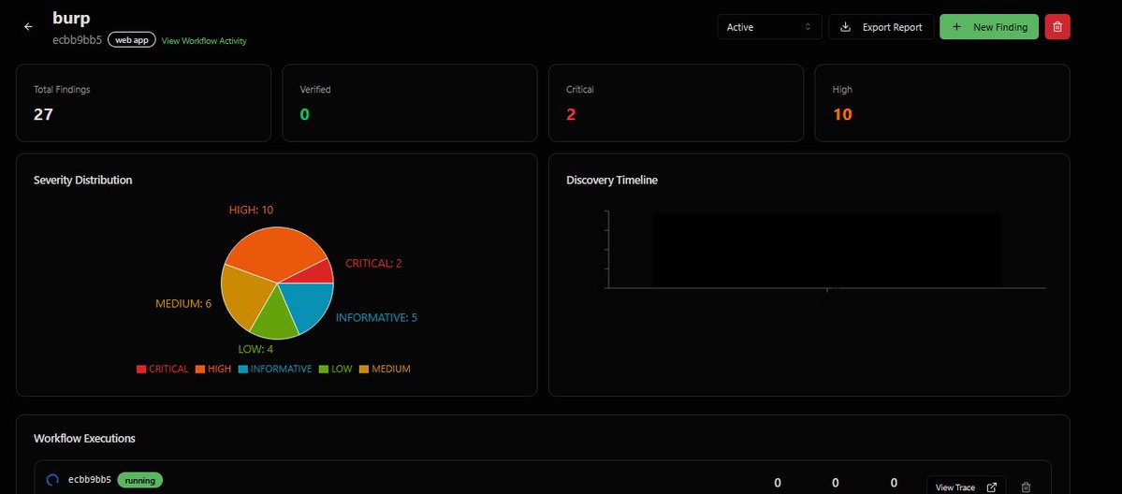Export the report
Viewport: 1122px width, 494px height.
tap(881, 27)
